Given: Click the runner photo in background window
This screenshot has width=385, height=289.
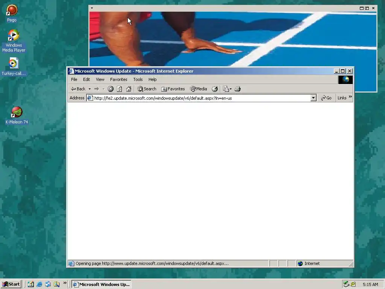Looking at the screenshot, I should pyautogui.click(x=233, y=39).
